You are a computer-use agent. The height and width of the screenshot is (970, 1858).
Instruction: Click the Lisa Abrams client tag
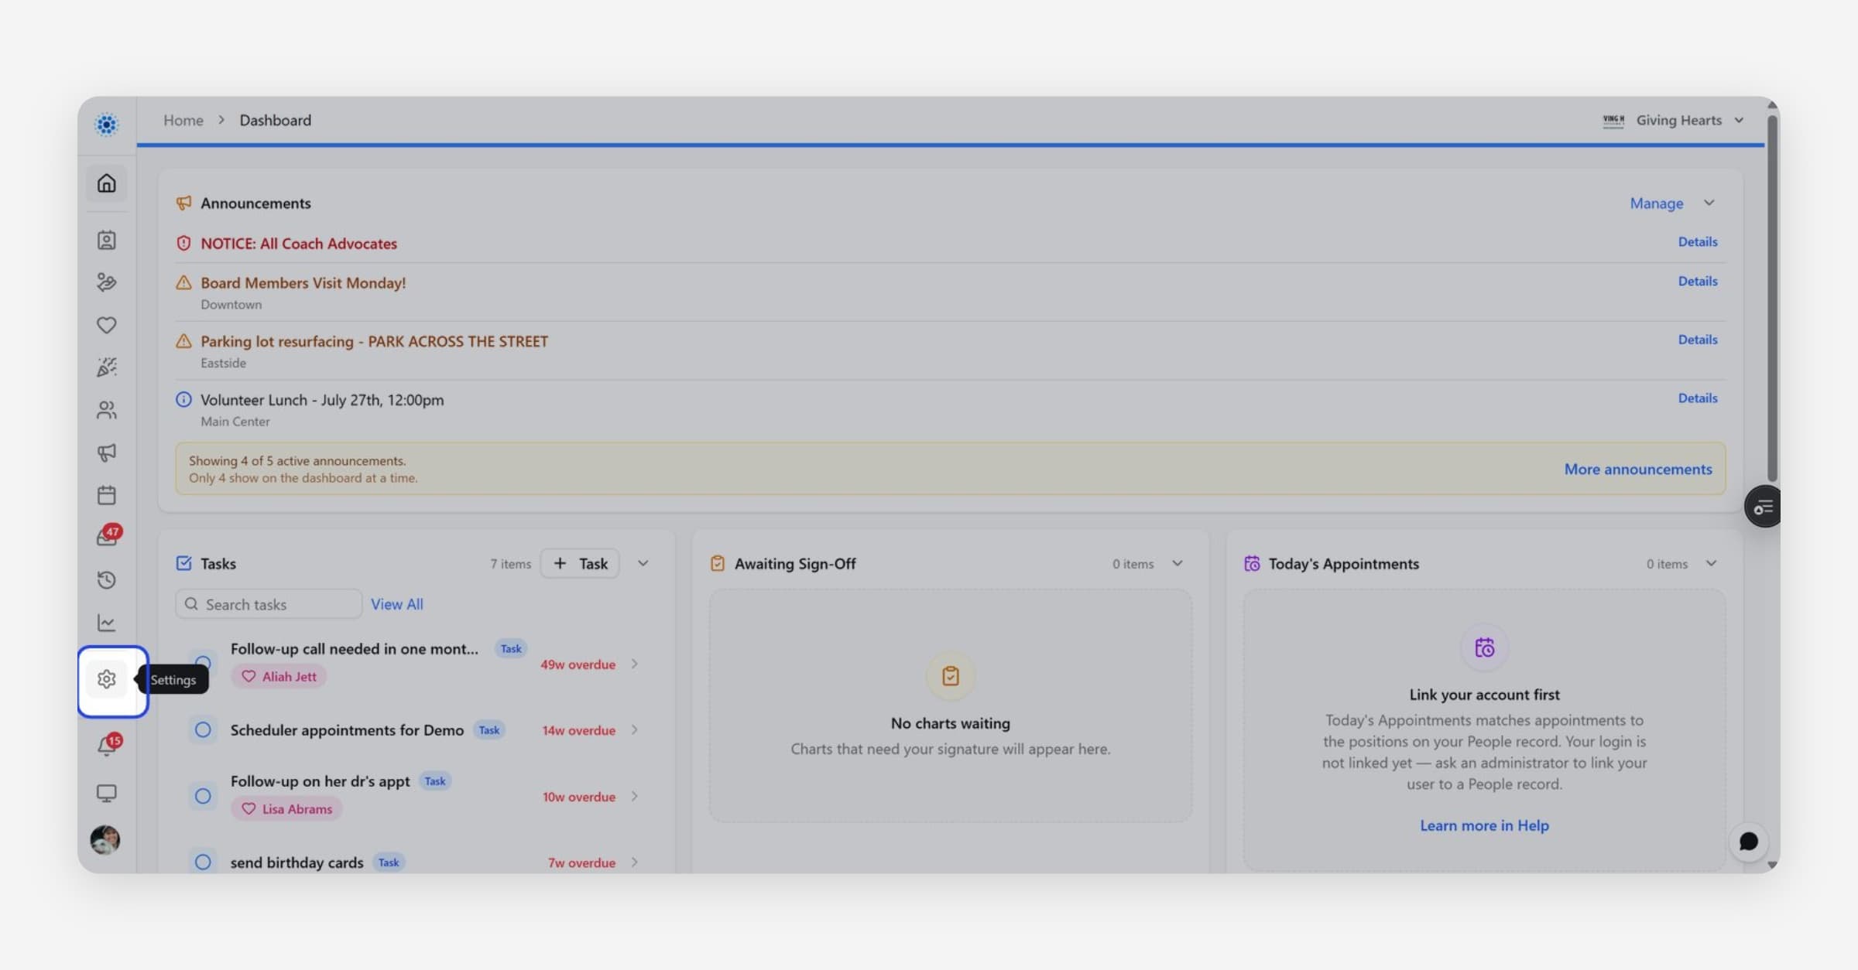point(286,808)
